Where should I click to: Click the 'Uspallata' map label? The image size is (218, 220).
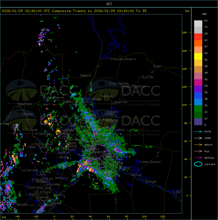(25, 104)
